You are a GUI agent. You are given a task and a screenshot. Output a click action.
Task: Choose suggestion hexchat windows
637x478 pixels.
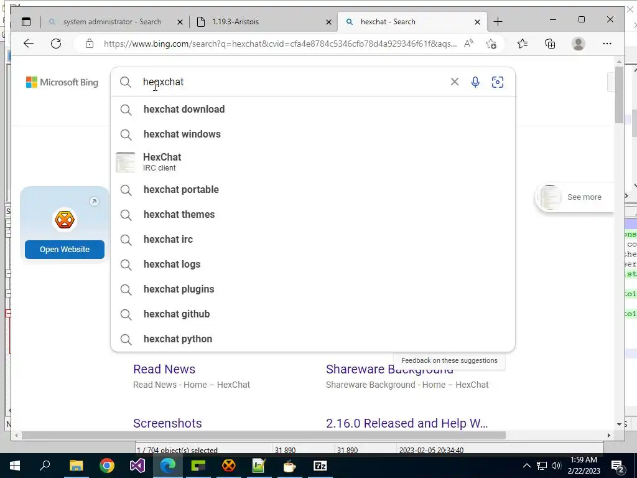313,134
